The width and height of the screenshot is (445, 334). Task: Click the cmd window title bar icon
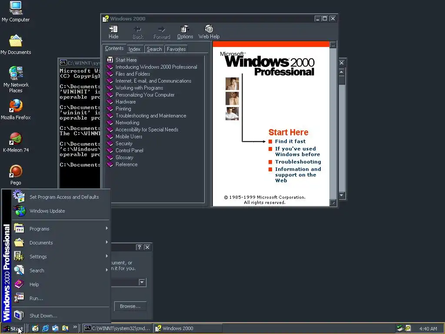pyautogui.click(x=63, y=63)
